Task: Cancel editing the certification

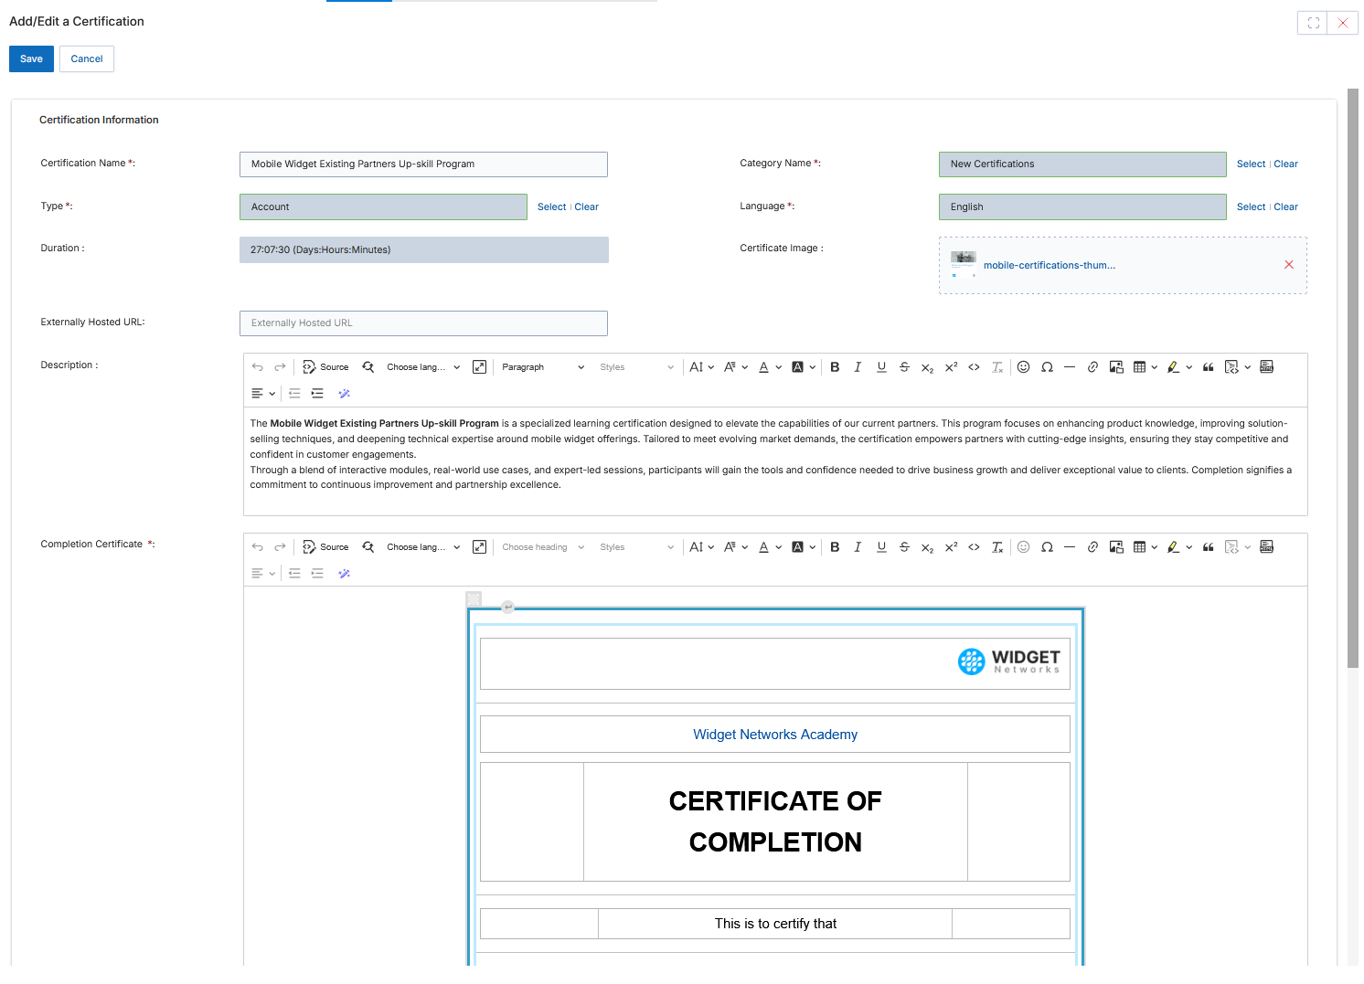Action: click(87, 58)
